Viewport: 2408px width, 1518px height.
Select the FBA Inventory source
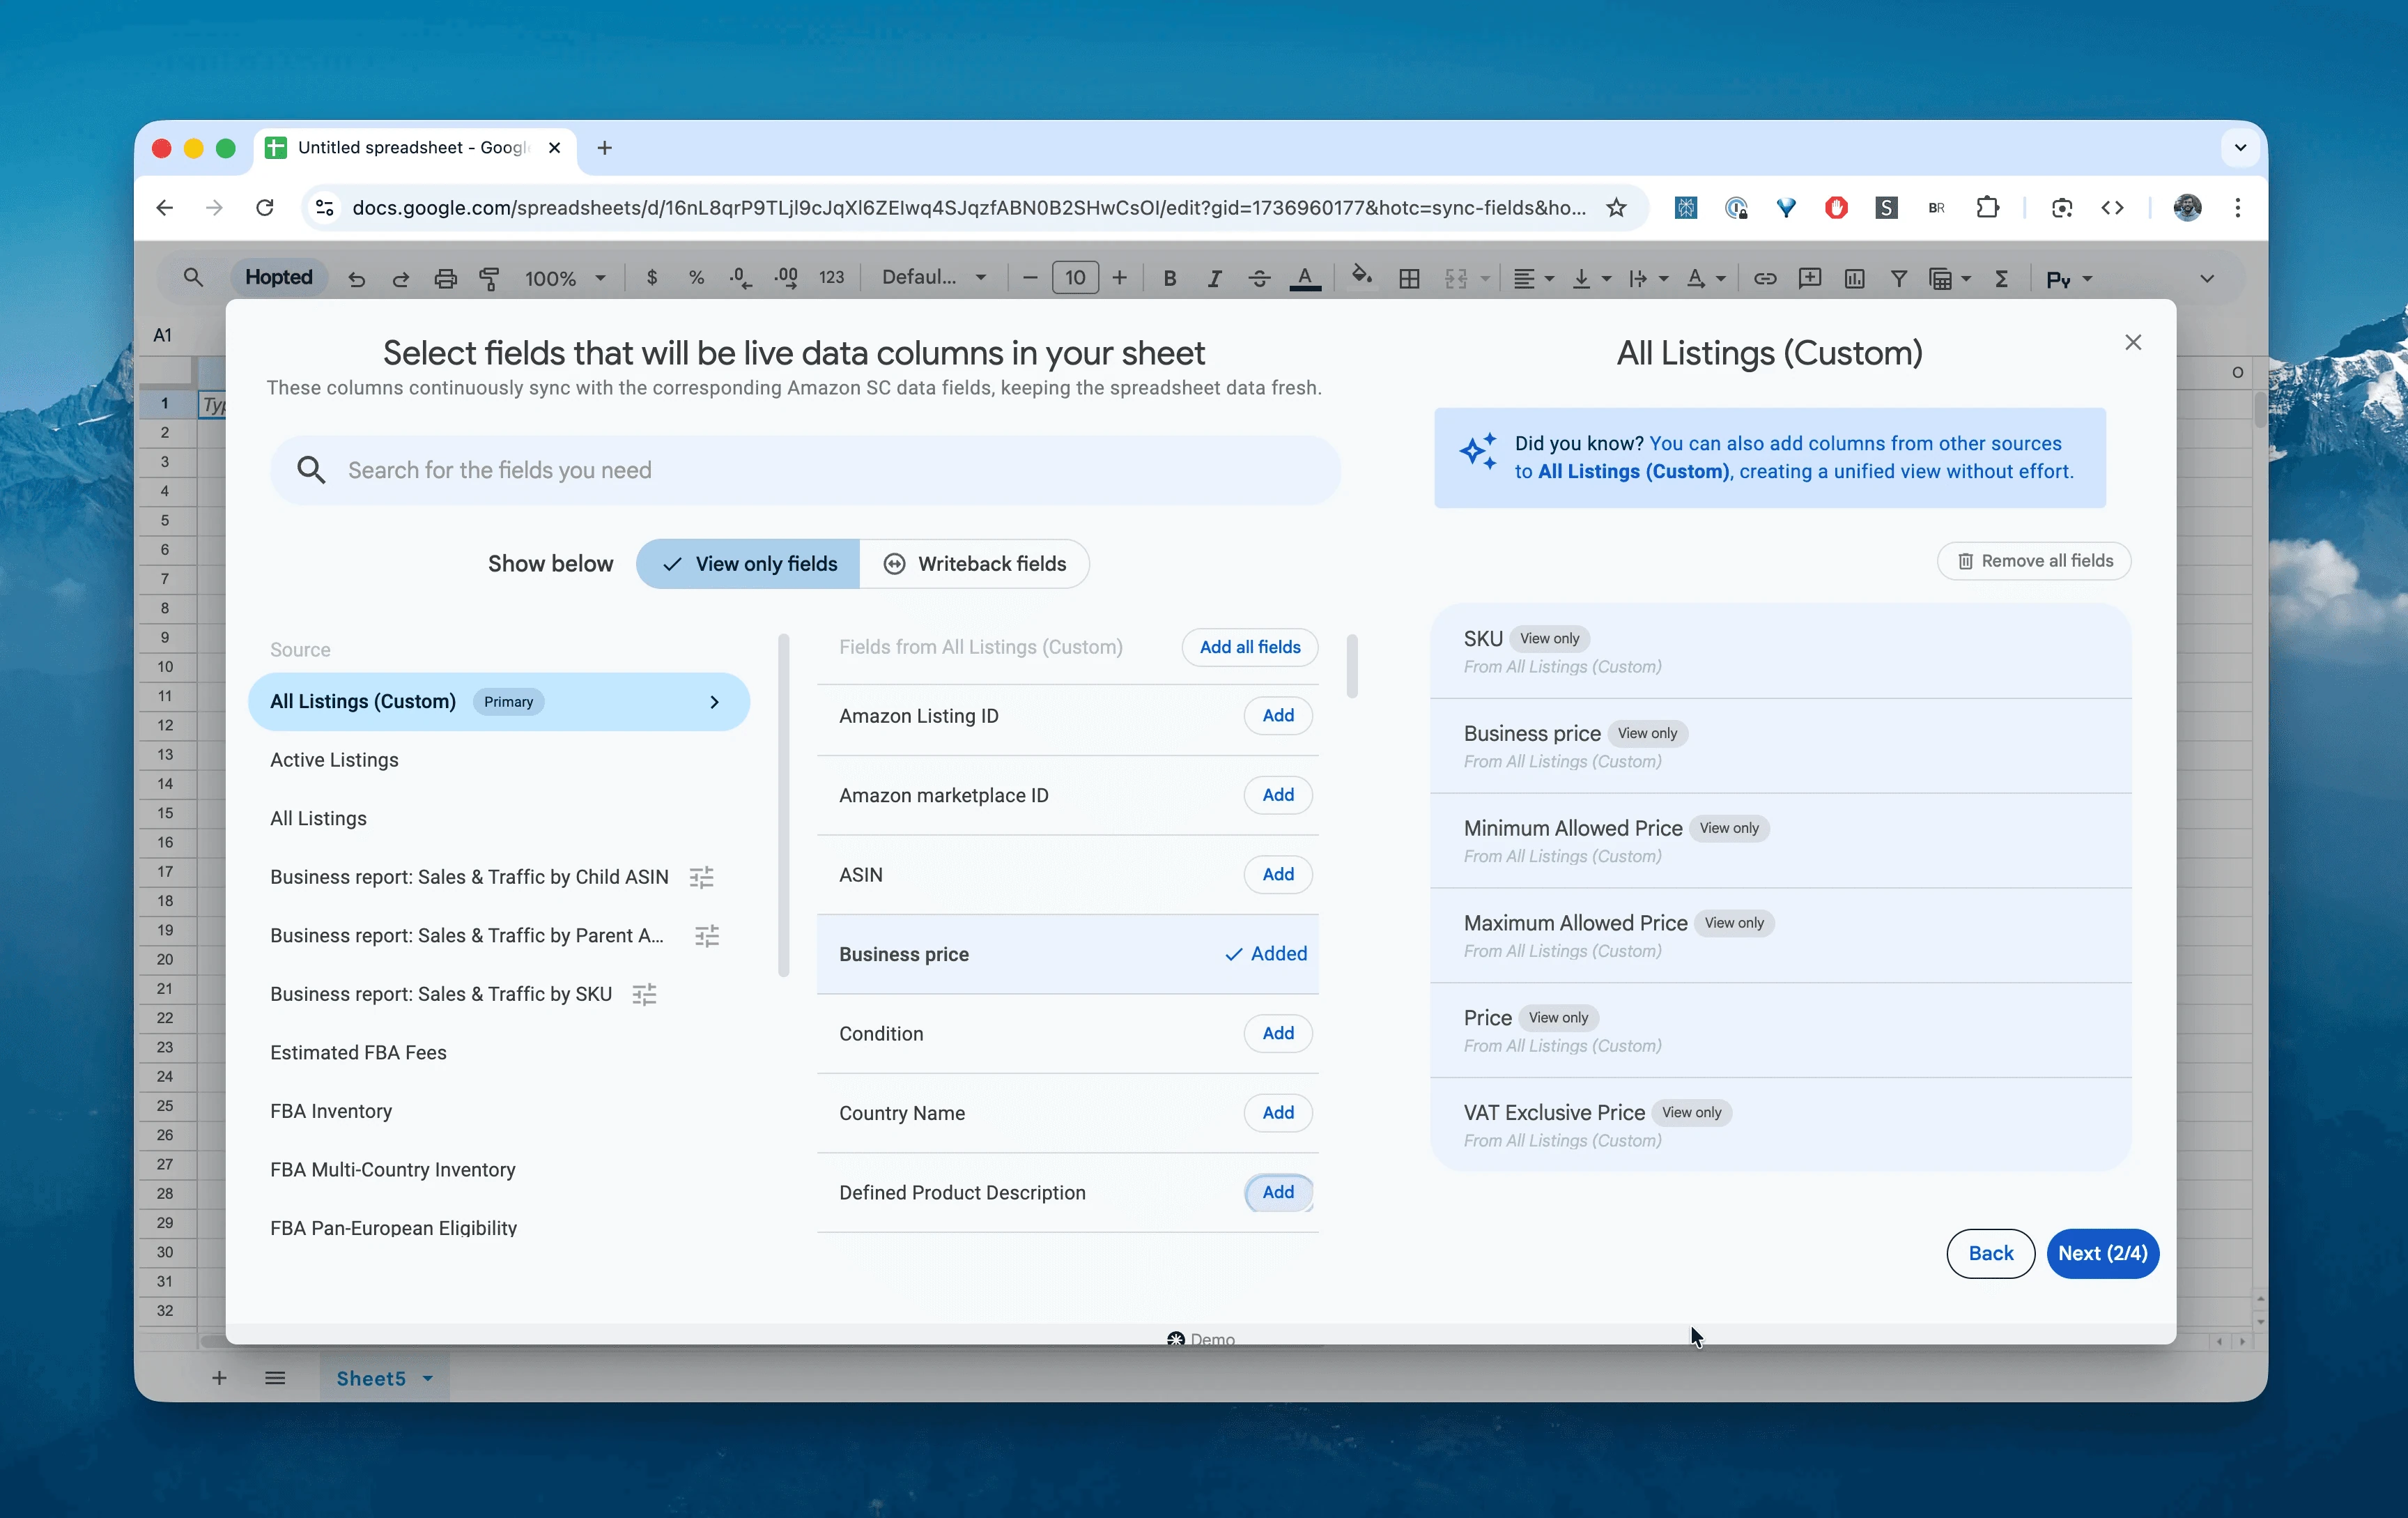pyautogui.click(x=331, y=1112)
